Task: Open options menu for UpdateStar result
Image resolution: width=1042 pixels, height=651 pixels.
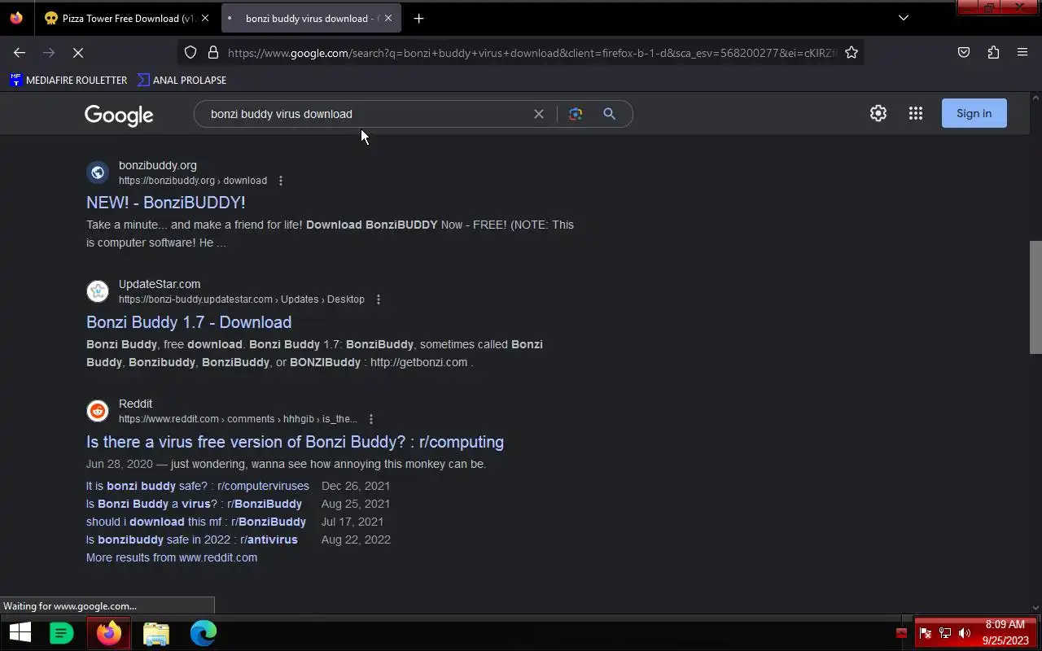Action: pyautogui.click(x=379, y=299)
